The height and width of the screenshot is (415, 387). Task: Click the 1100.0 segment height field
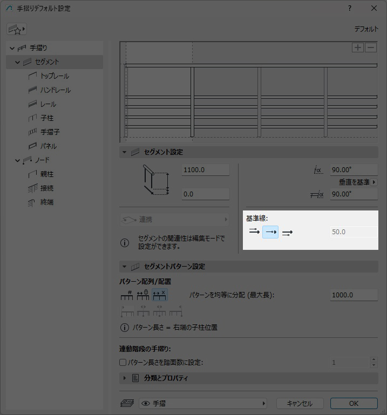pos(206,170)
